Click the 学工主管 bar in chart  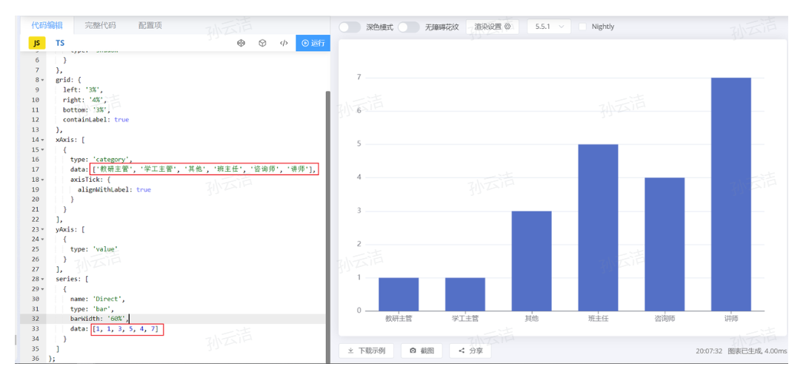tap(465, 294)
